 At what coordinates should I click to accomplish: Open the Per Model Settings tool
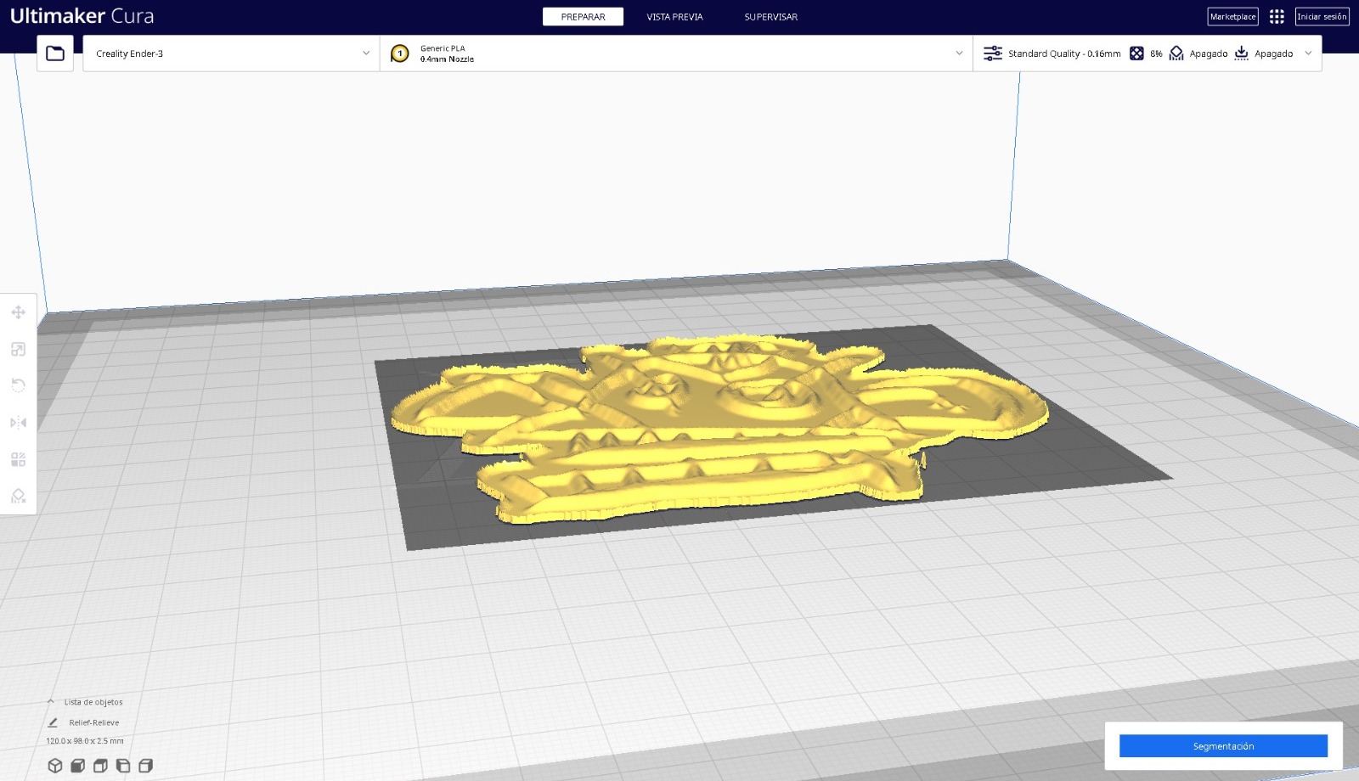[18, 459]
